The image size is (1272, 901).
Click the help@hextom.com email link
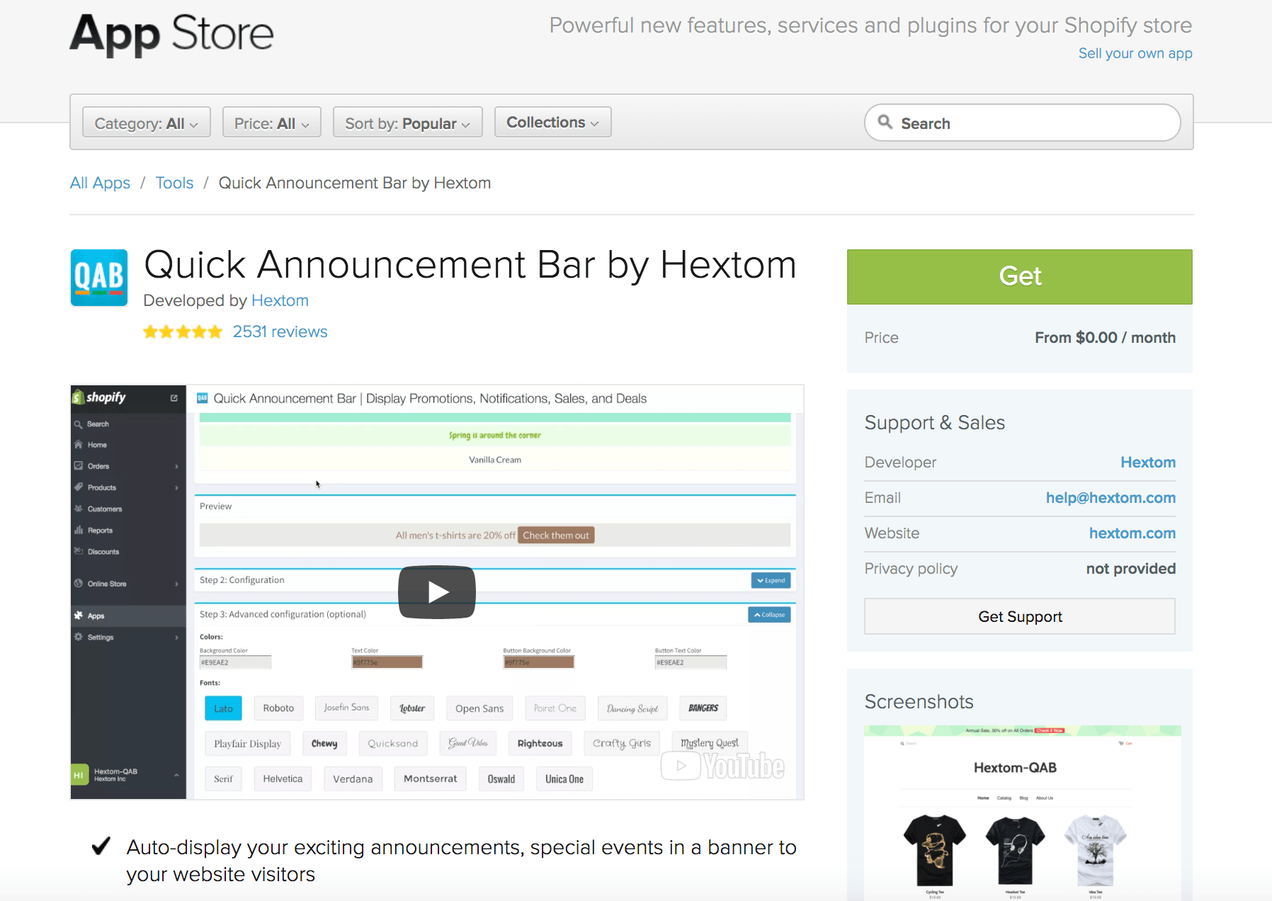[x=1110, y=498]
